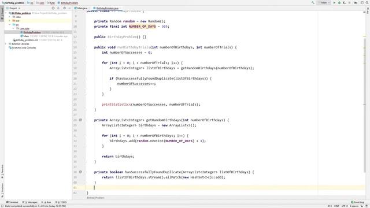Click src breadcrumb in navigation bar
370x208 pixels.
point(30,3)
